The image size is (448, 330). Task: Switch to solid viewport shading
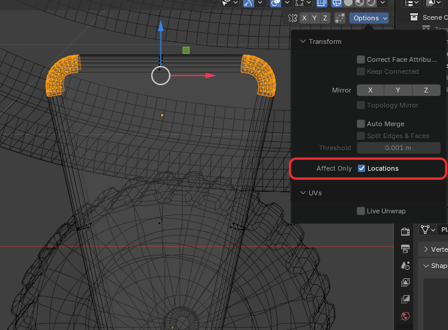[348, 3]
